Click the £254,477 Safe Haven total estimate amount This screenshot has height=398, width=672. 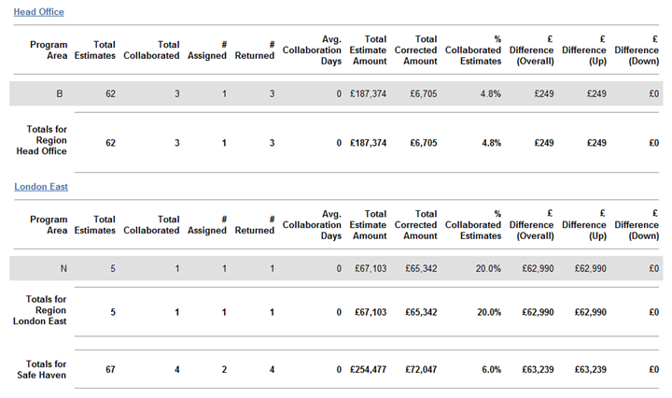point(365,370)
